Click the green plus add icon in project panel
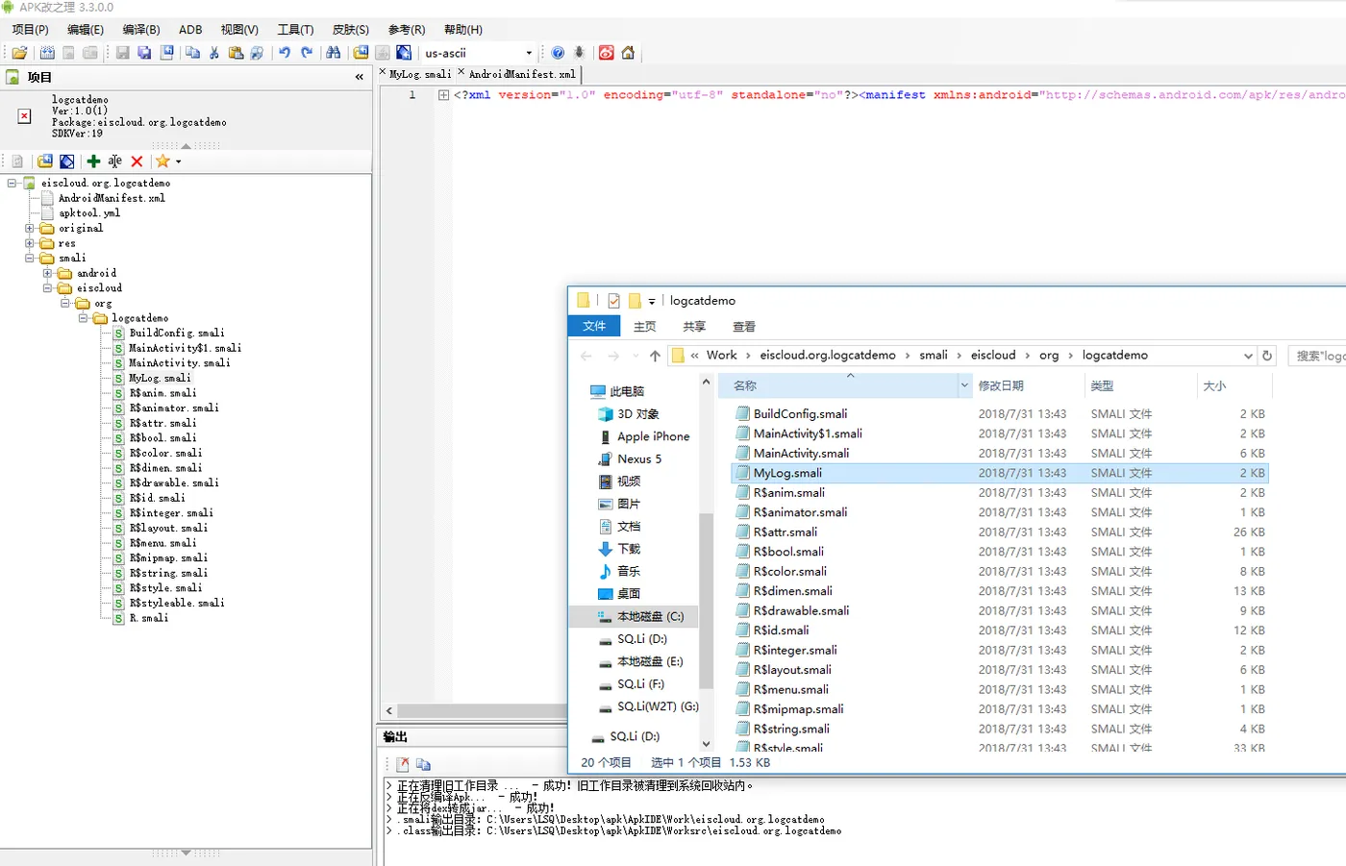This screenshot has width=1346, height=866. tap(93, 161)
